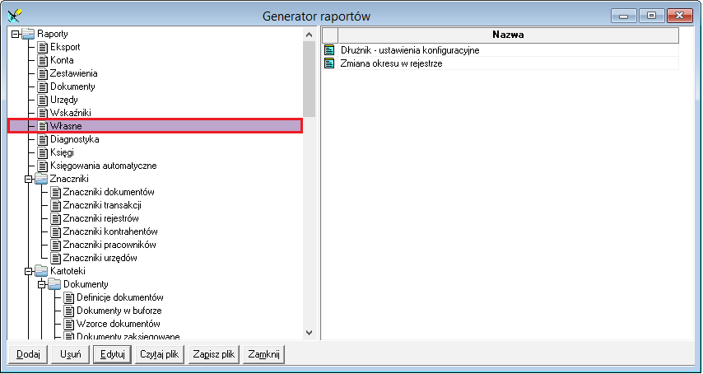The image size is (703, 374).
Task: Click the icon beside Znaczniki pracowników
Action: tap(55, 245)
